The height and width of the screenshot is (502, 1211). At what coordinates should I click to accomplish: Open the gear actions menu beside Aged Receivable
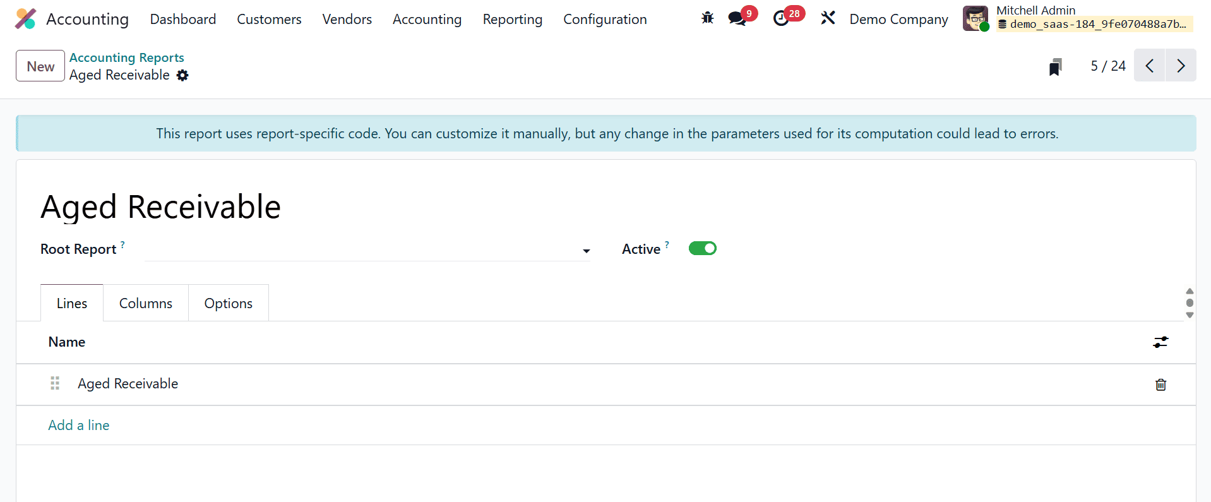(182, 75)
